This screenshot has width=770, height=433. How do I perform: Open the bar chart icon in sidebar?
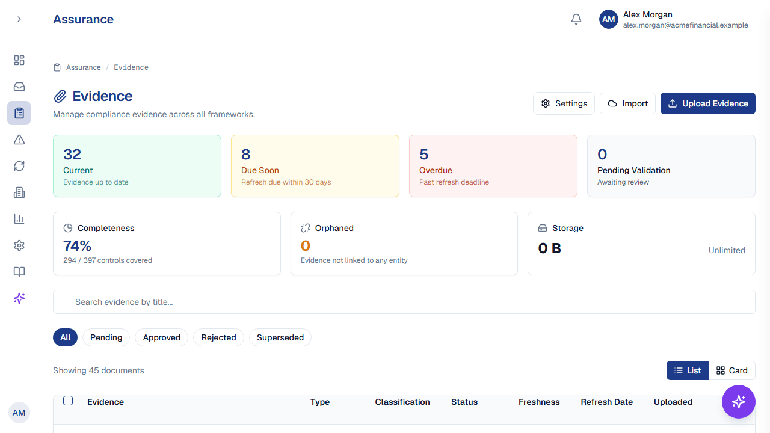click(19, 219)
